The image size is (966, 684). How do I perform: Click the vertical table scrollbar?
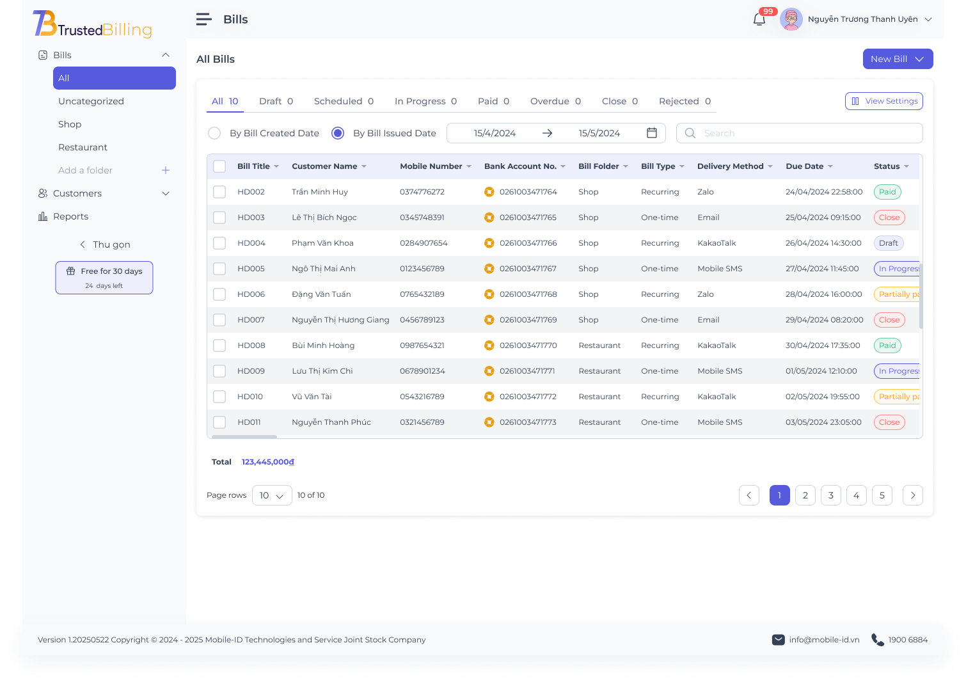coord(921,296)
